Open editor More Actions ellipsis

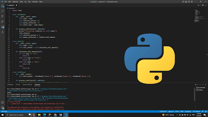tap(206, 5)
